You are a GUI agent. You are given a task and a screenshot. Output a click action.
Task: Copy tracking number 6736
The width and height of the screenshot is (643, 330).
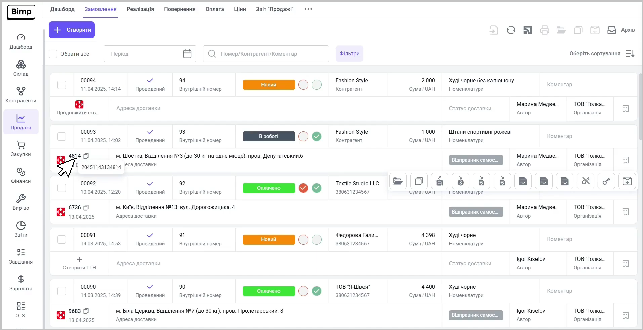pos(86,208)
